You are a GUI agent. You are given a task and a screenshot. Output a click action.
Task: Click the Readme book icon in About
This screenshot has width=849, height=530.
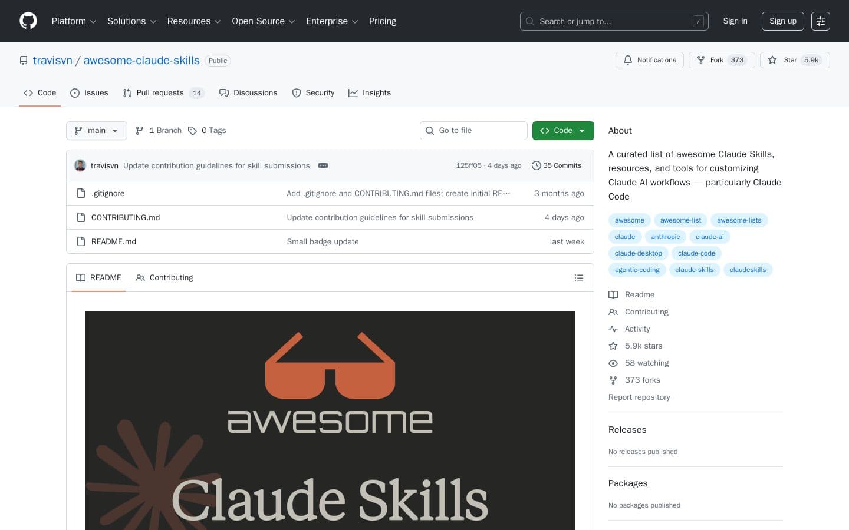[613, 294]
